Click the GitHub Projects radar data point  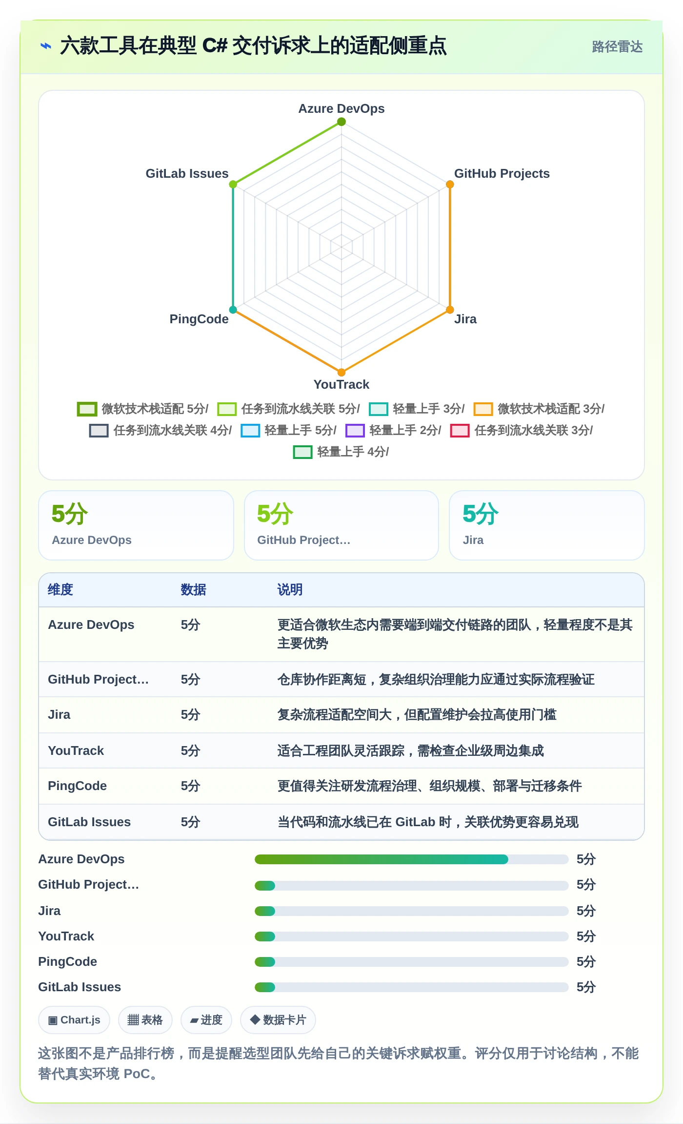coord(450,184)
